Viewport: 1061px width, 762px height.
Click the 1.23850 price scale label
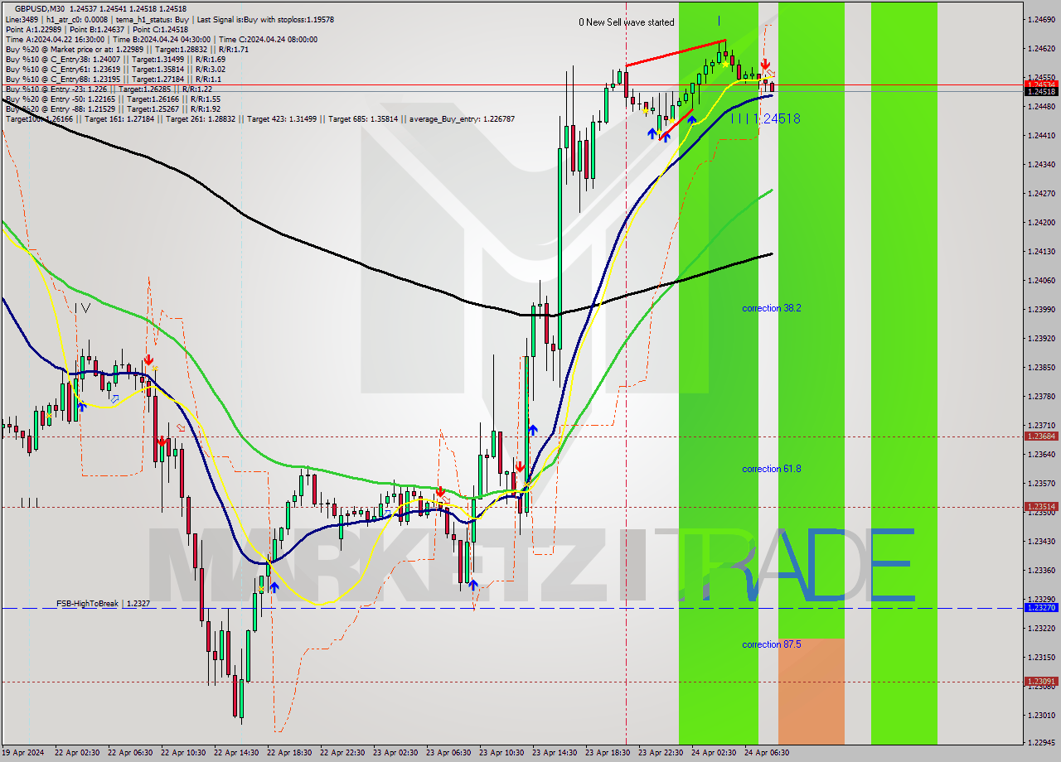click(x=1040, y=367)
